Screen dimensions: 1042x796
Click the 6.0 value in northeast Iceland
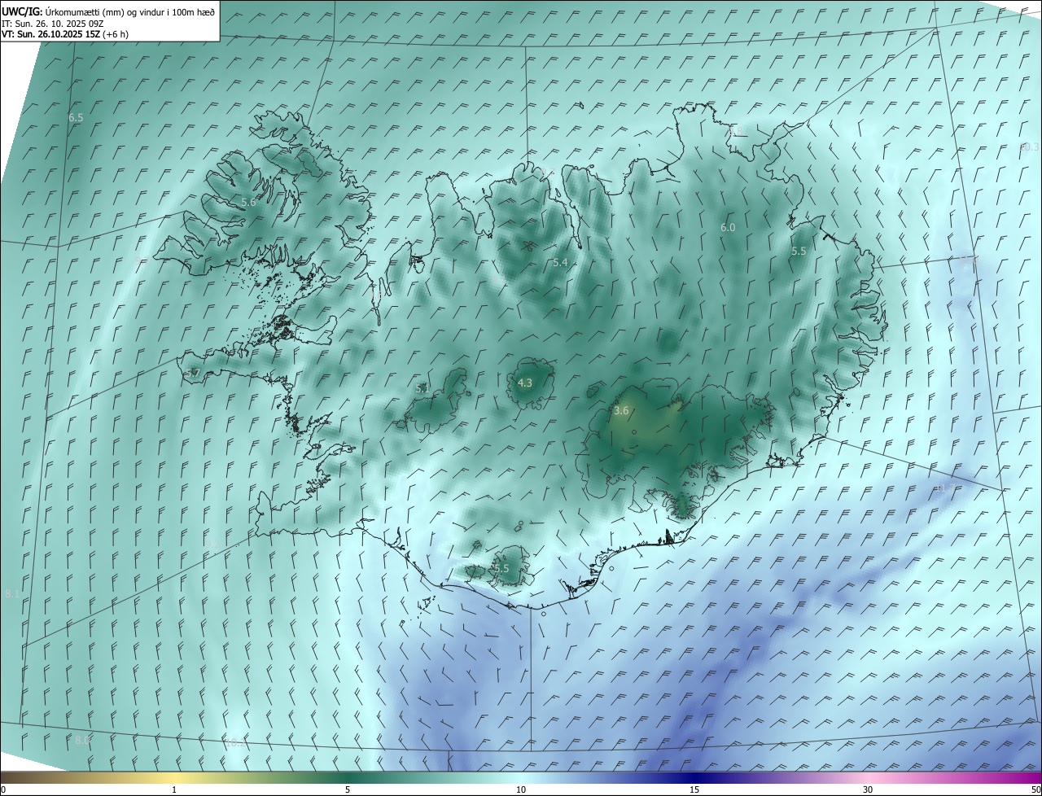(x=728, y=228)
